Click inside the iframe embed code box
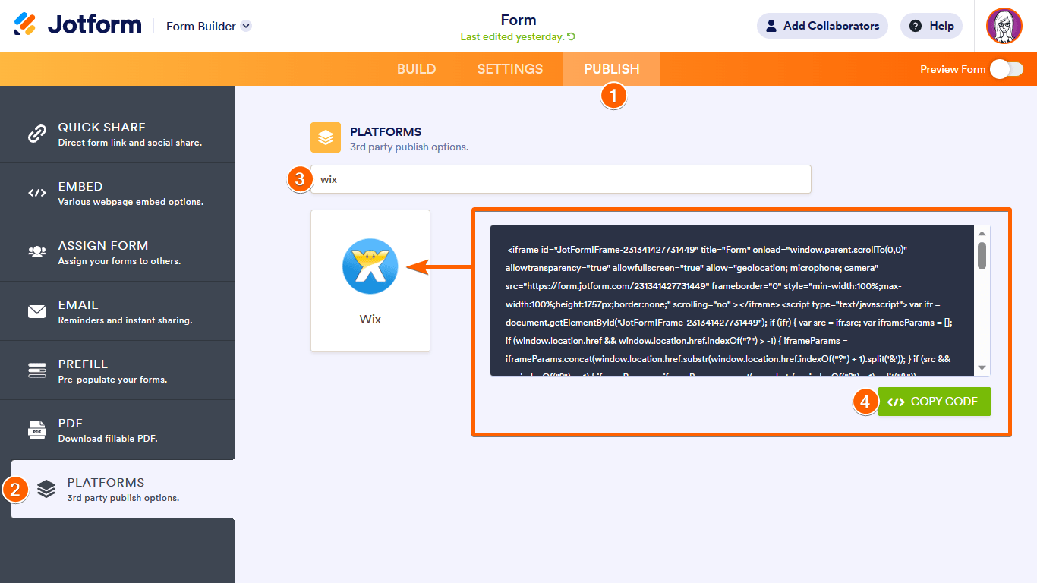The height and width of the screenshot is (583, 1037). coord(733,301)
